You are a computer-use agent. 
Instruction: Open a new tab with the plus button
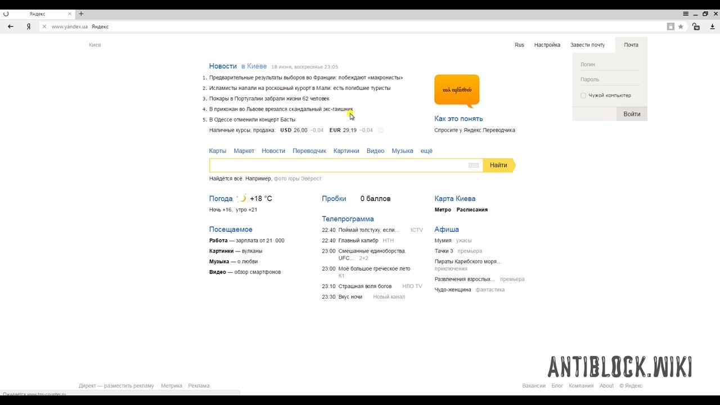[81, 13]
